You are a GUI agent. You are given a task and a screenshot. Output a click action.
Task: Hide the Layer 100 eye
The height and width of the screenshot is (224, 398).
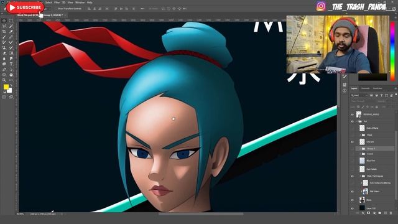tap(352, 208)
